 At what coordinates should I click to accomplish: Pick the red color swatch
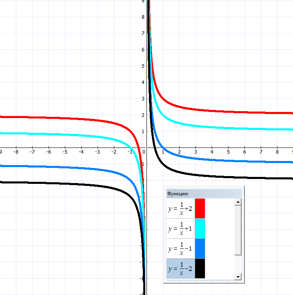click(x=200, y=208)
